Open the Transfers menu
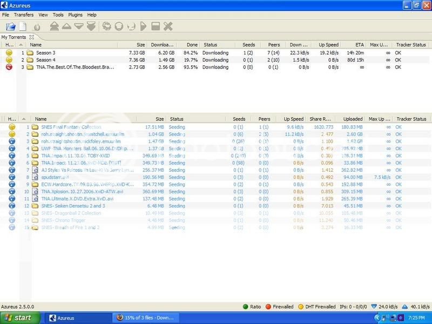 point(24,15)
